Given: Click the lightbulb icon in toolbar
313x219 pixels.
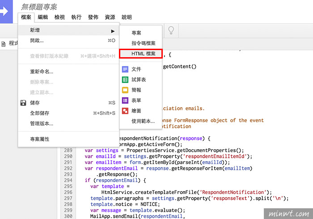Looking at the screenshot, I should tap(171, 30).
